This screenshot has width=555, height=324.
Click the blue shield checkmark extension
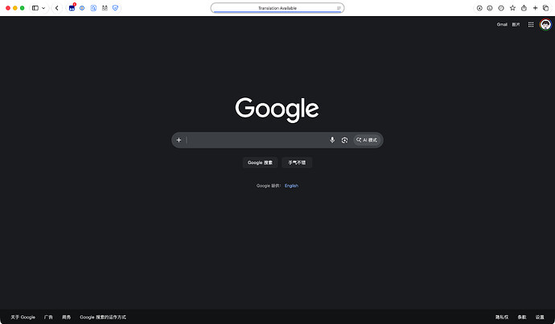coord(115,8)
